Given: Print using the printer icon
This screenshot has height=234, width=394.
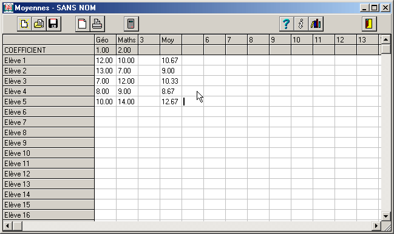Looking at the screenshot, I should coord(97,24).
